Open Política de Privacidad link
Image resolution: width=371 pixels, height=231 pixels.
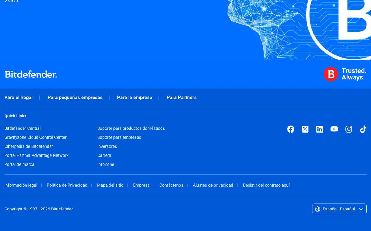click(67, 185)
